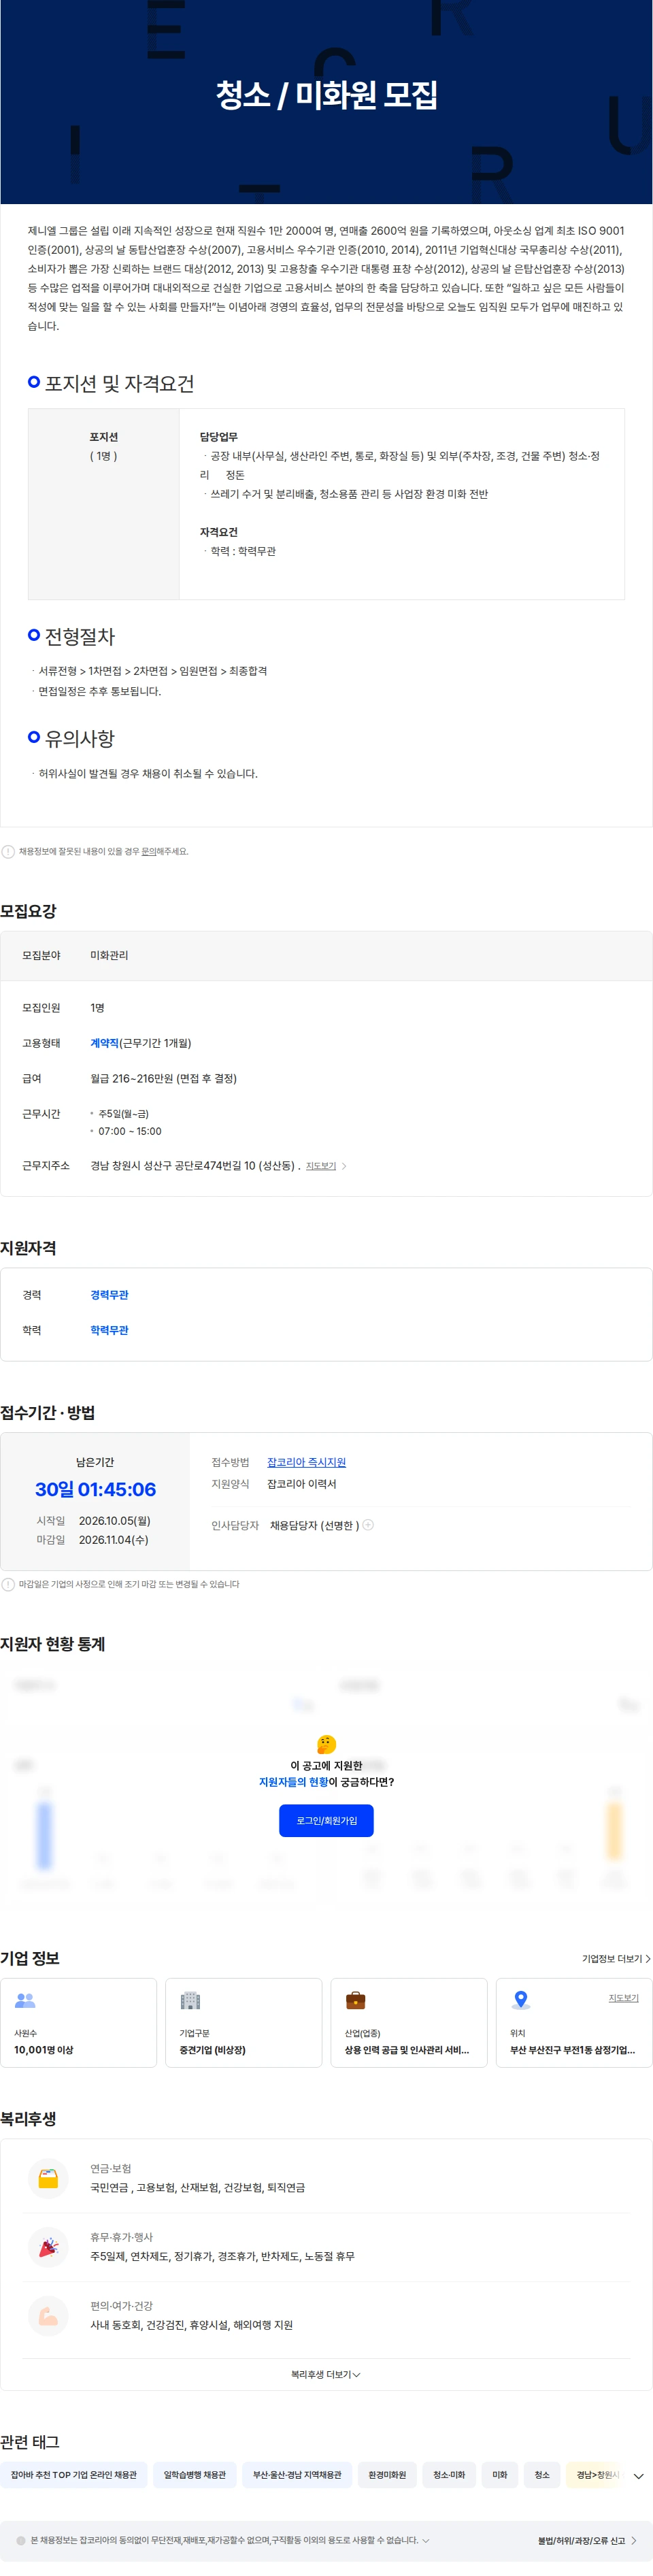Image resolution: width=653 pixels, height=2576 pixels.
Task: Expand the related tags chevron
Action: pyautogui.click(x=638, y=2476)
